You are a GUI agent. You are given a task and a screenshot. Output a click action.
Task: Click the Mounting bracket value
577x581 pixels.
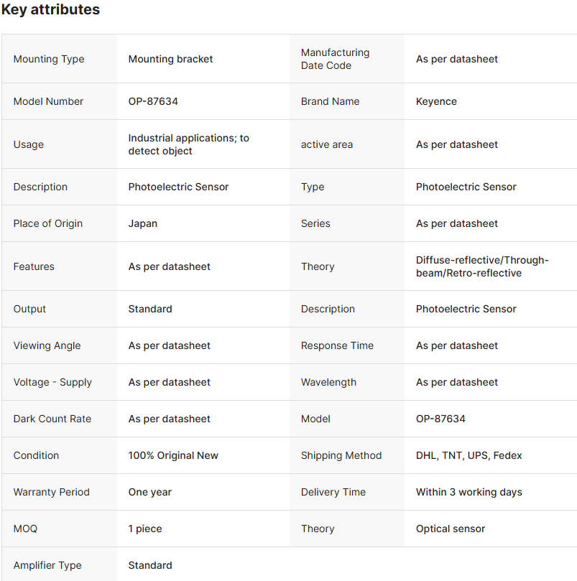click(x=170, y=59)
